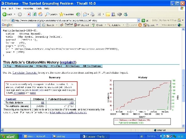The width and height of the screenshot is (186, 139).
Task: Open the Favorites menu
Action: click(x=28, y=8)
